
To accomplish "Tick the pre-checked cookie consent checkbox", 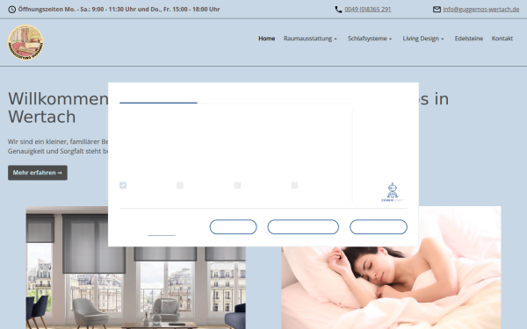I will (x=123, y=185).
